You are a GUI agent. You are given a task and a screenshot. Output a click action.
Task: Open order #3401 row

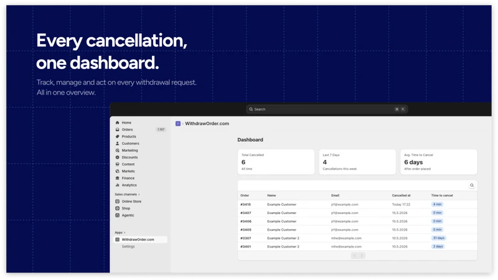point(357,246)
